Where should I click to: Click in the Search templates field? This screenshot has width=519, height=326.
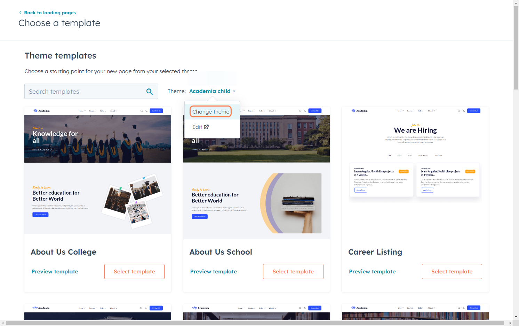[91, 91]
